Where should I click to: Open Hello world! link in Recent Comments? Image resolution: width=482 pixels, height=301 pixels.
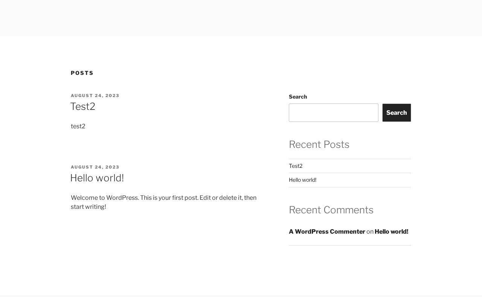tap(391, 232)
